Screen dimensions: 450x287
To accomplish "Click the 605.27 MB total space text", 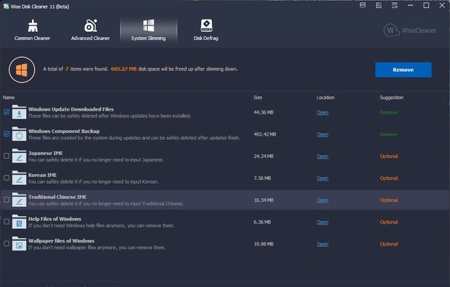I will click(x=124, y=69).
